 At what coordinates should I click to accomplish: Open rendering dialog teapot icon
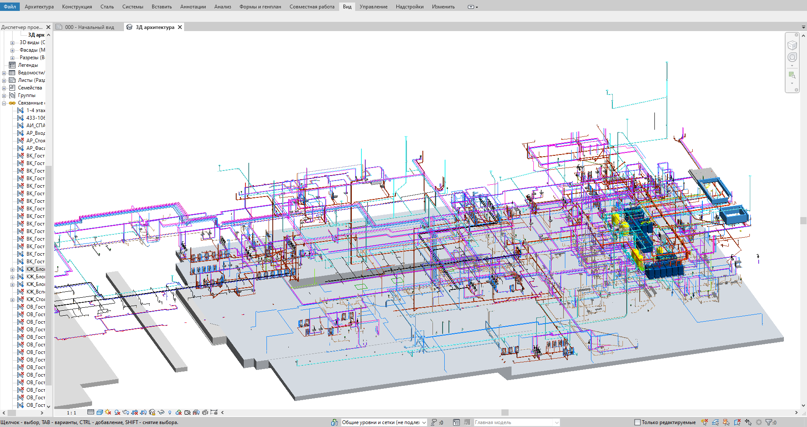coord(126,412)
